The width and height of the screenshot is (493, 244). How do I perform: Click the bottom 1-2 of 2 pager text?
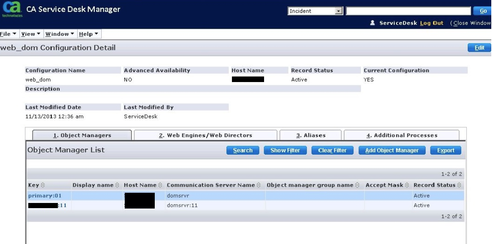451,216
